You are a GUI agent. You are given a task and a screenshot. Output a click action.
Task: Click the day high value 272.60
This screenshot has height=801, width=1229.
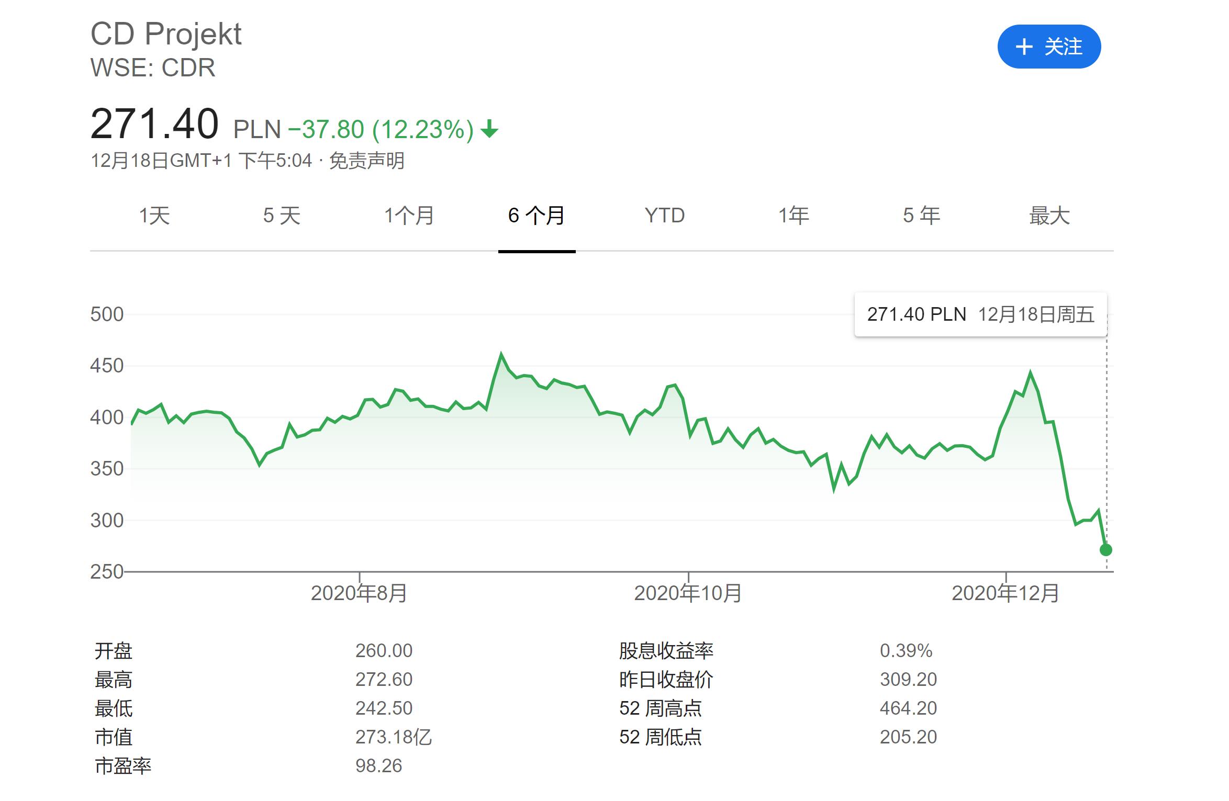pos(384,680)
